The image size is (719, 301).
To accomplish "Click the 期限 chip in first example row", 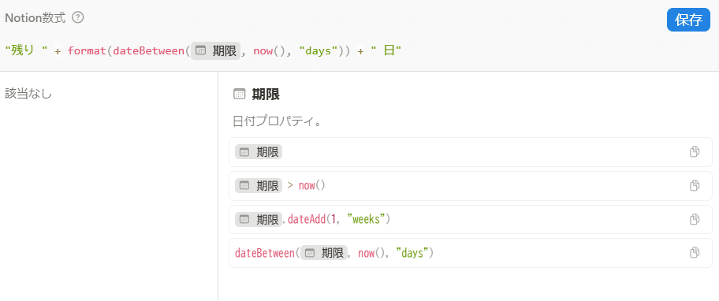I will pos(259,152).
